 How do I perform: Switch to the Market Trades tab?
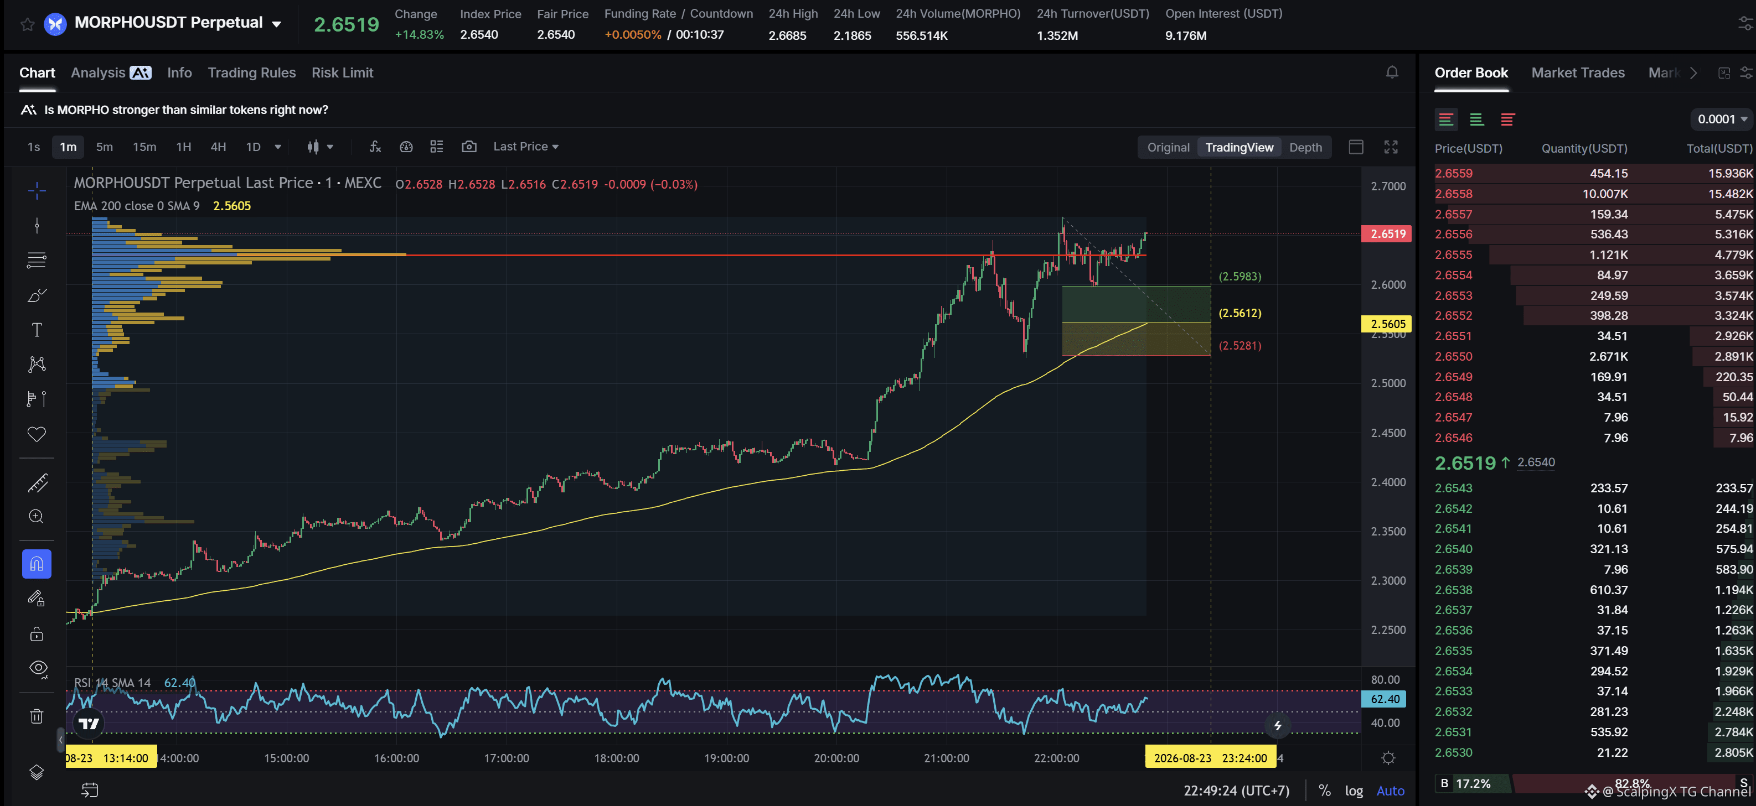point(1577,73)
